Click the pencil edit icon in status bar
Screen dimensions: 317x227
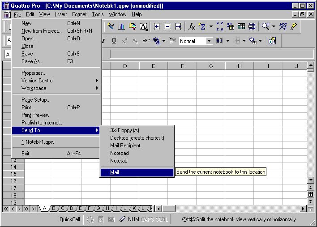pyautogui.click(x=122, y=219)
